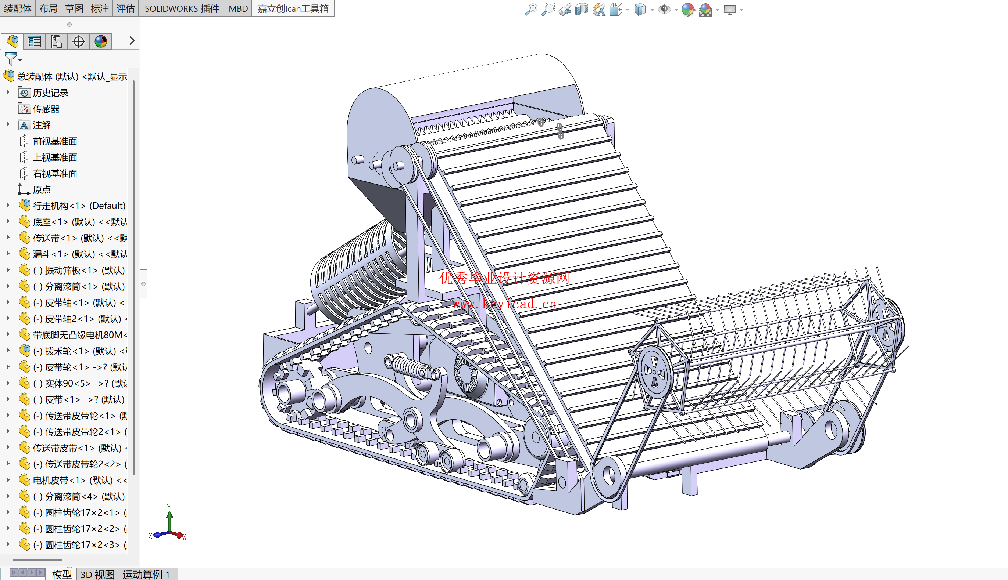Click the Apply Scene icon
The height and width of the screenshot is (580, 1008).
tap(705, 9)
